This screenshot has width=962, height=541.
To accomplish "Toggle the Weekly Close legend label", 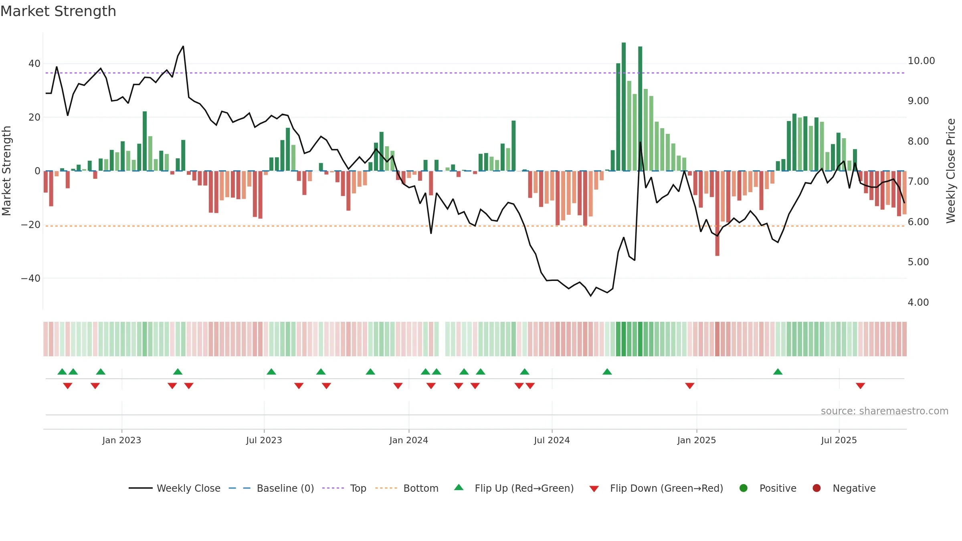I will pos(188,489).
